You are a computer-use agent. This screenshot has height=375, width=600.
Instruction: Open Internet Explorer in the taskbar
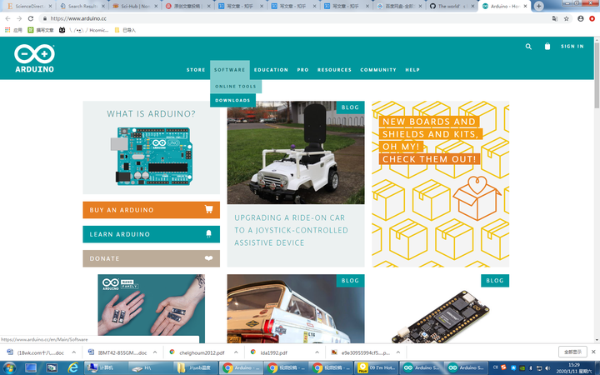72,367
